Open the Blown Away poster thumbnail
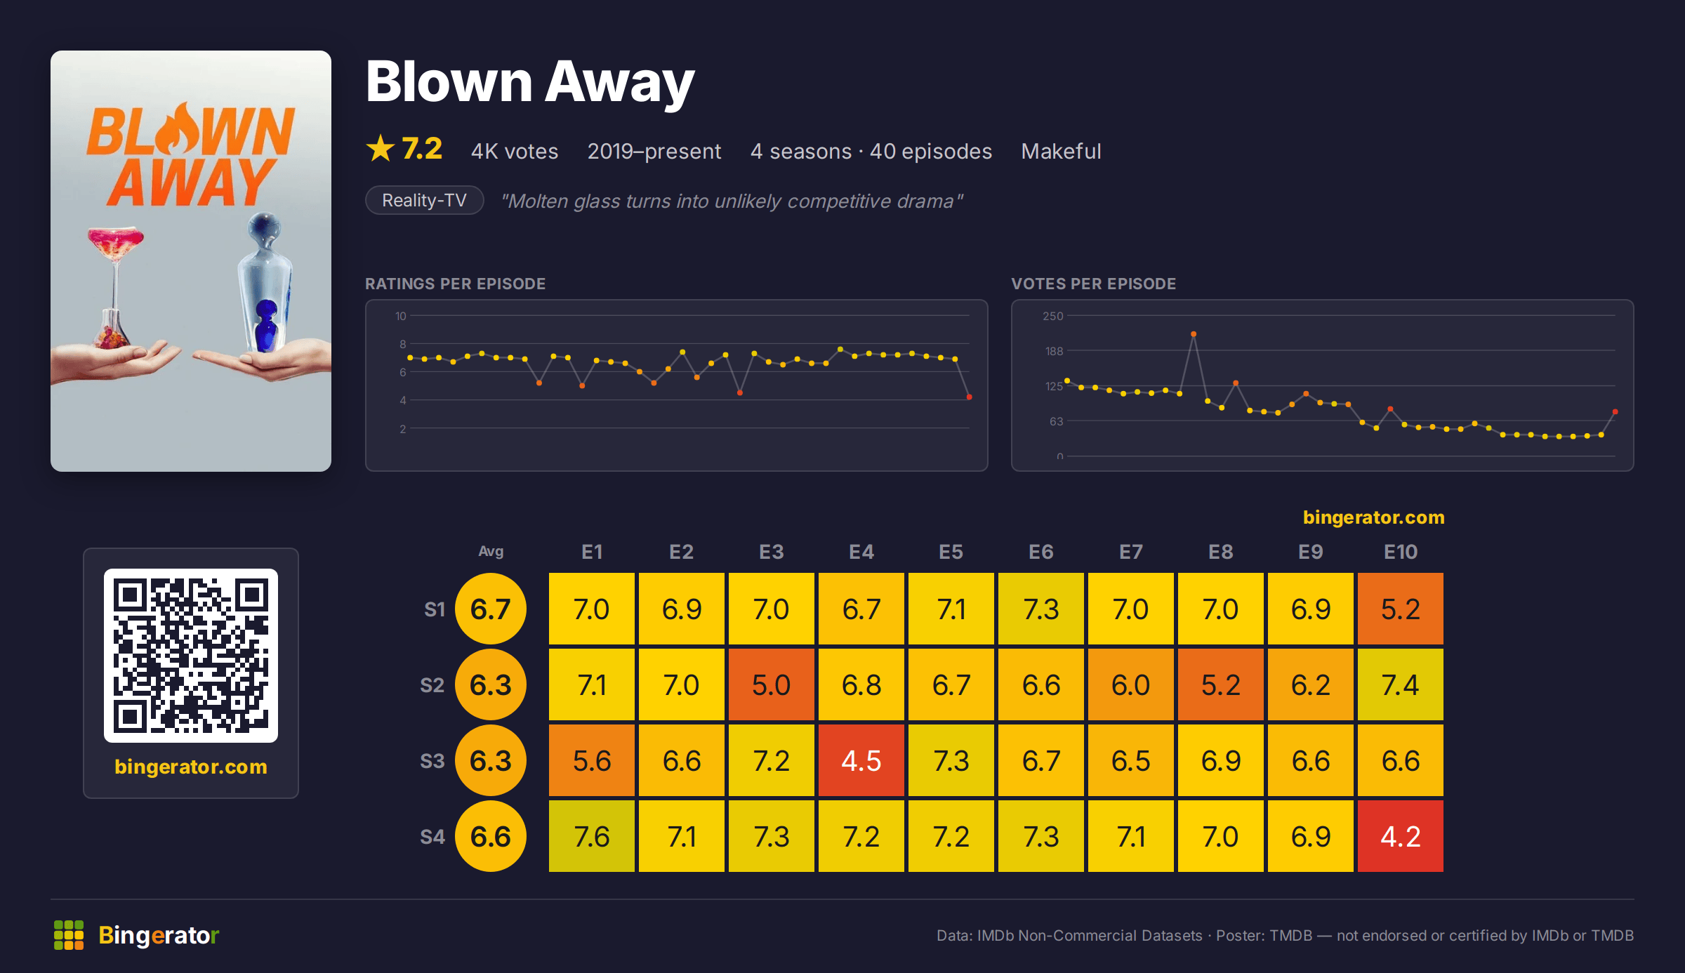This screenshot has width=1685, height=973. (x=191, y=261)
